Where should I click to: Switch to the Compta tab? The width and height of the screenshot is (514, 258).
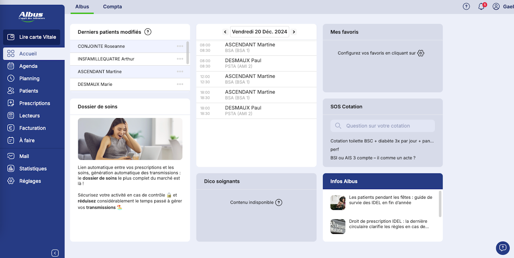(x=112, y=7)
